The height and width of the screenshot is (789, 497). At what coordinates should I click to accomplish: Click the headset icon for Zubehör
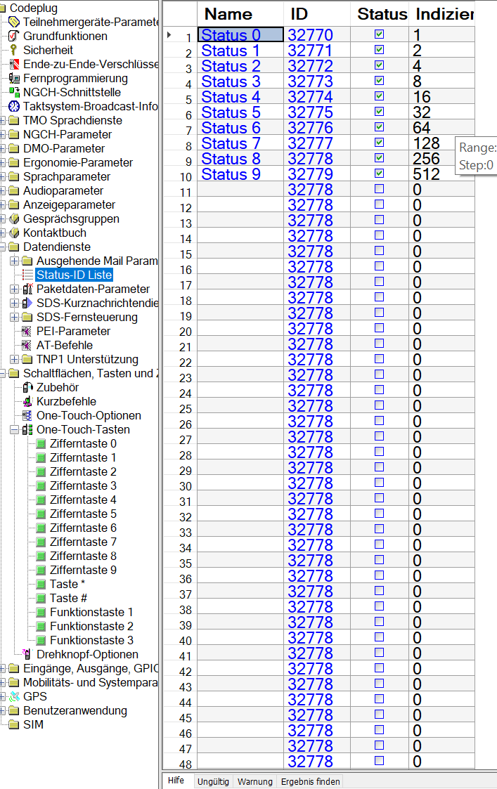pos(27,387)
